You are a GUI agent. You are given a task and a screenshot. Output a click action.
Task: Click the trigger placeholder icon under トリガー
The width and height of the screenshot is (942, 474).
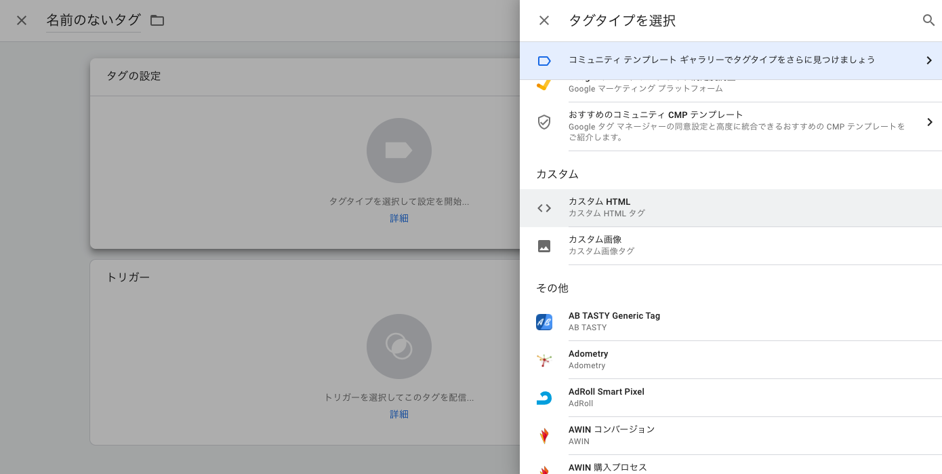coord(398,346)
